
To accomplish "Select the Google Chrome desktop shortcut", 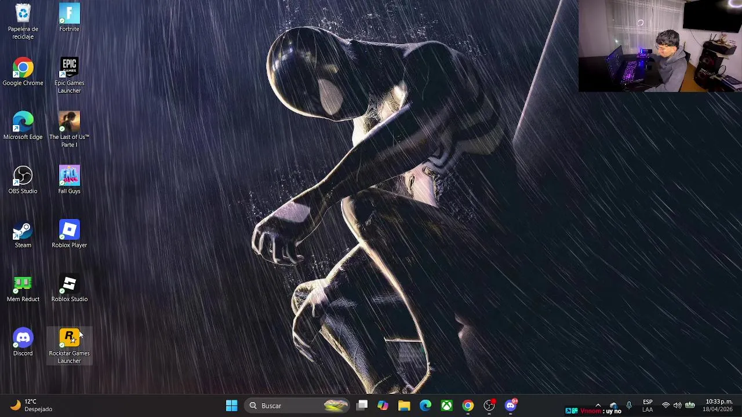I will click(x=23, y=72).
